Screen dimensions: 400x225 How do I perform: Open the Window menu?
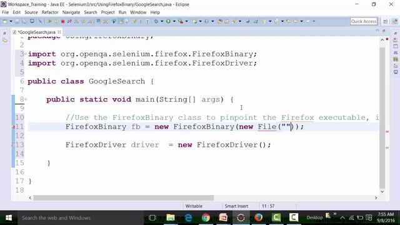pyautogui.click(x=138, y=12)
